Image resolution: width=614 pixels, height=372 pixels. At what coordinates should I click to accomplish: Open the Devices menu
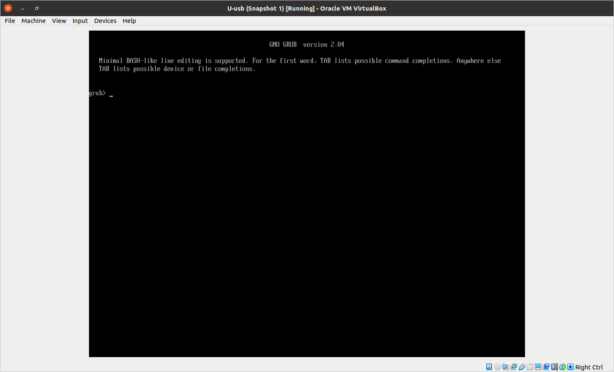pos(105,21)
